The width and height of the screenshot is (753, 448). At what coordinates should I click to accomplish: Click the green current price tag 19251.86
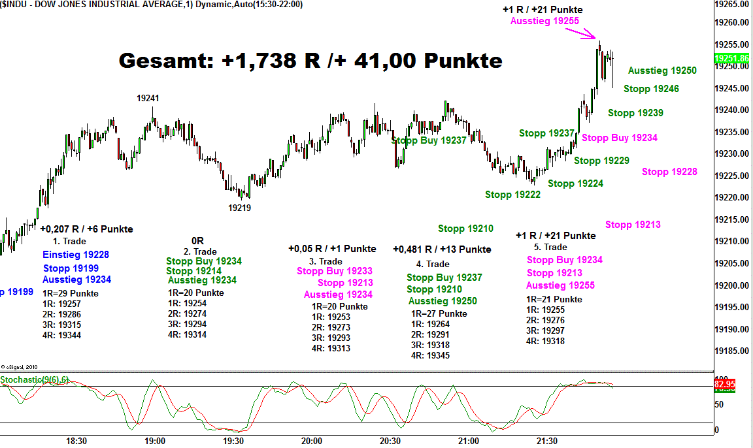coord(732,58)
